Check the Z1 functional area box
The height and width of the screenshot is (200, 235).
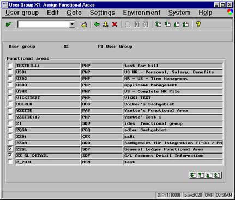coord(10,123)
